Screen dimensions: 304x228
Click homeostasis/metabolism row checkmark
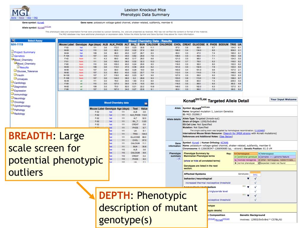tap(255, 187)
